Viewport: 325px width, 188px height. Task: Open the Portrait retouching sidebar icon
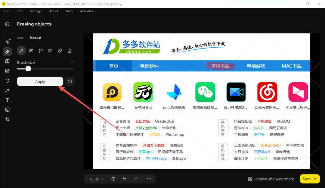coord(7,61)
